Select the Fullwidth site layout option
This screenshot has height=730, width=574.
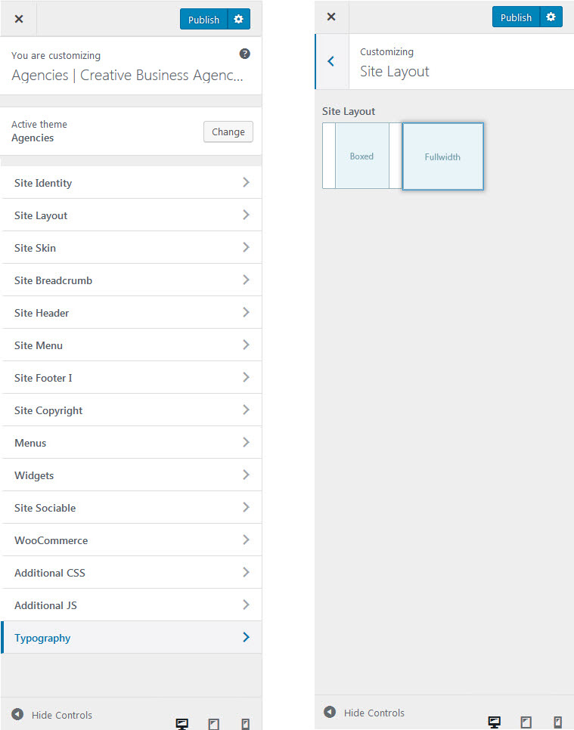(442, 156)
